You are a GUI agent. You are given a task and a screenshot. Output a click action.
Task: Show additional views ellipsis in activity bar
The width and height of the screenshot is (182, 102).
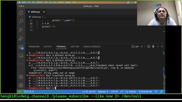tap(21, 64)
